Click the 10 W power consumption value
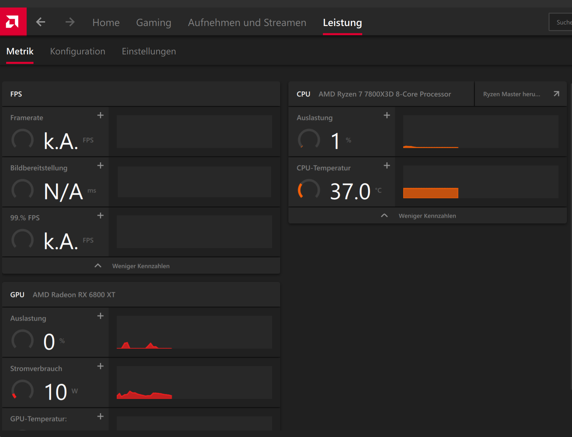 coord(56,392)
